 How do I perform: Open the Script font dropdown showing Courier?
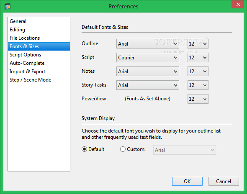pos(148,58)
